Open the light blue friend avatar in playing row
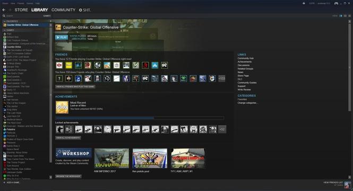 pyautogui.click(x=155, y=65)
